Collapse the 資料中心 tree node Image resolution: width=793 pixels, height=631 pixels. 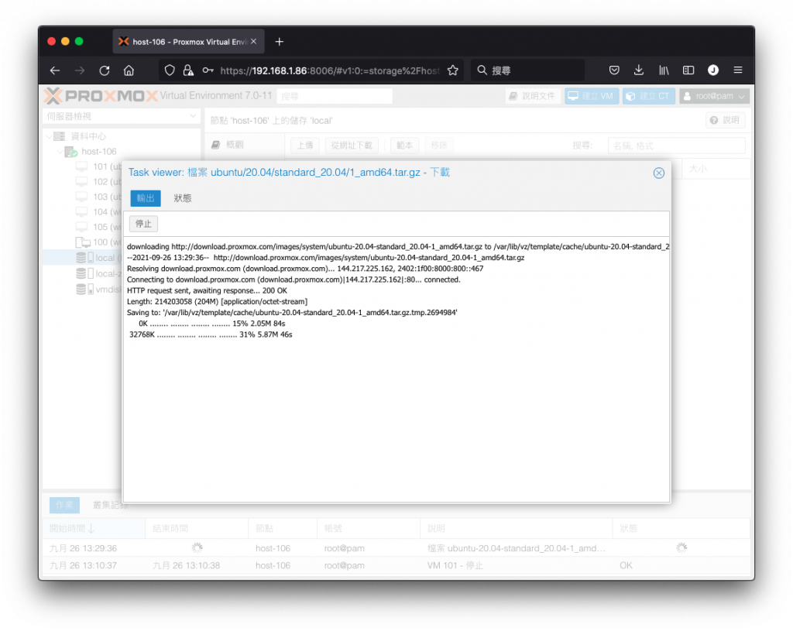click(x=49, y=136)
